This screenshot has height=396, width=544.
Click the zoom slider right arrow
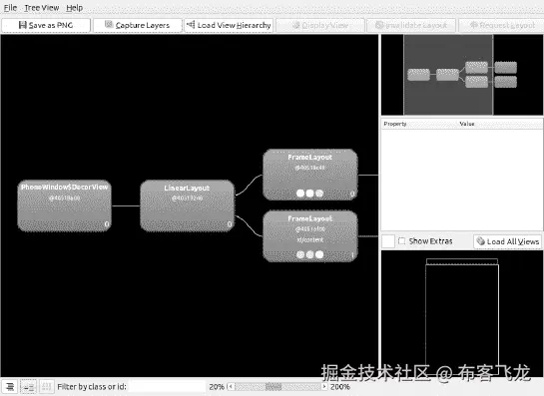click(324, 386)
